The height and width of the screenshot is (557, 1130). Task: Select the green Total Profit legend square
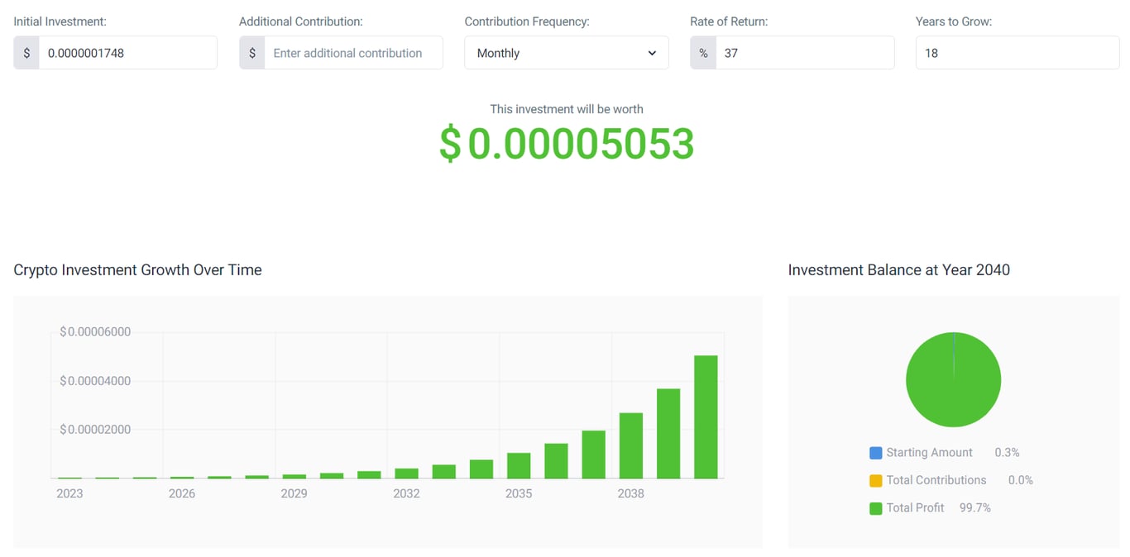(x=875, y=507)
